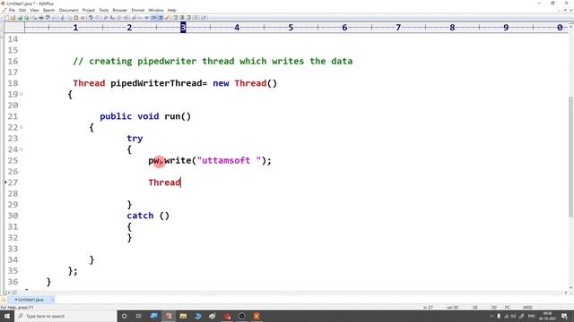
Task: Click the 'Type here to search' taskbar box
Action: [x=65, y=316]
